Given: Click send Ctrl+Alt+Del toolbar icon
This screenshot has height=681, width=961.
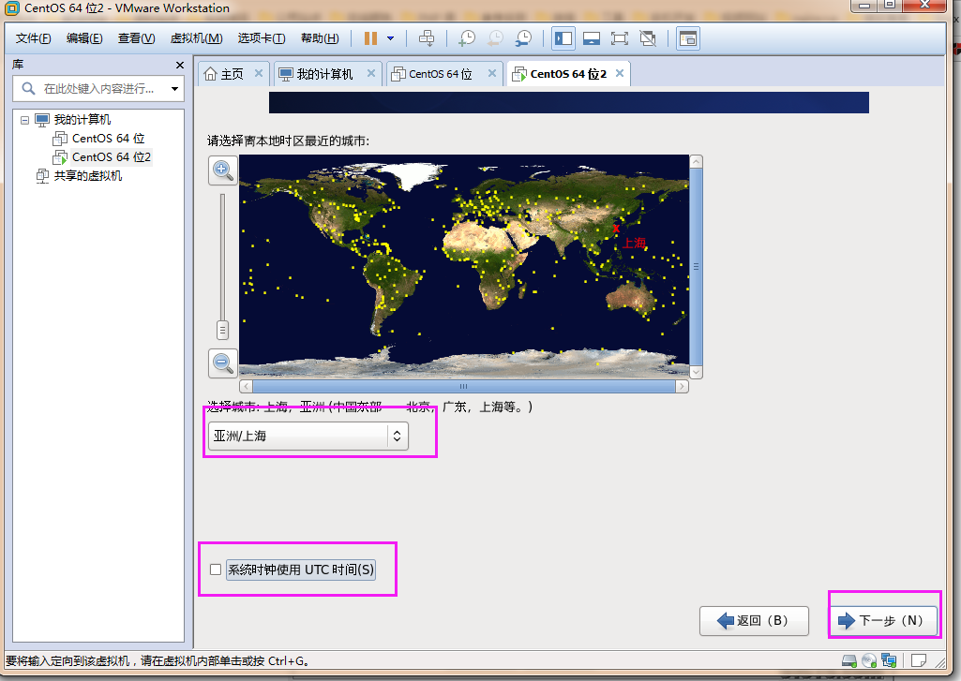Looking at the screenshot, I should point(427,38).
